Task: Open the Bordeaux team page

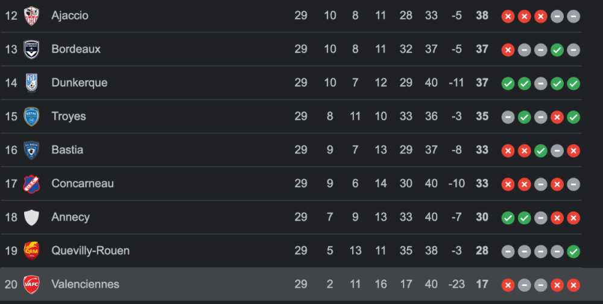Action: click(x=76, y=49)
